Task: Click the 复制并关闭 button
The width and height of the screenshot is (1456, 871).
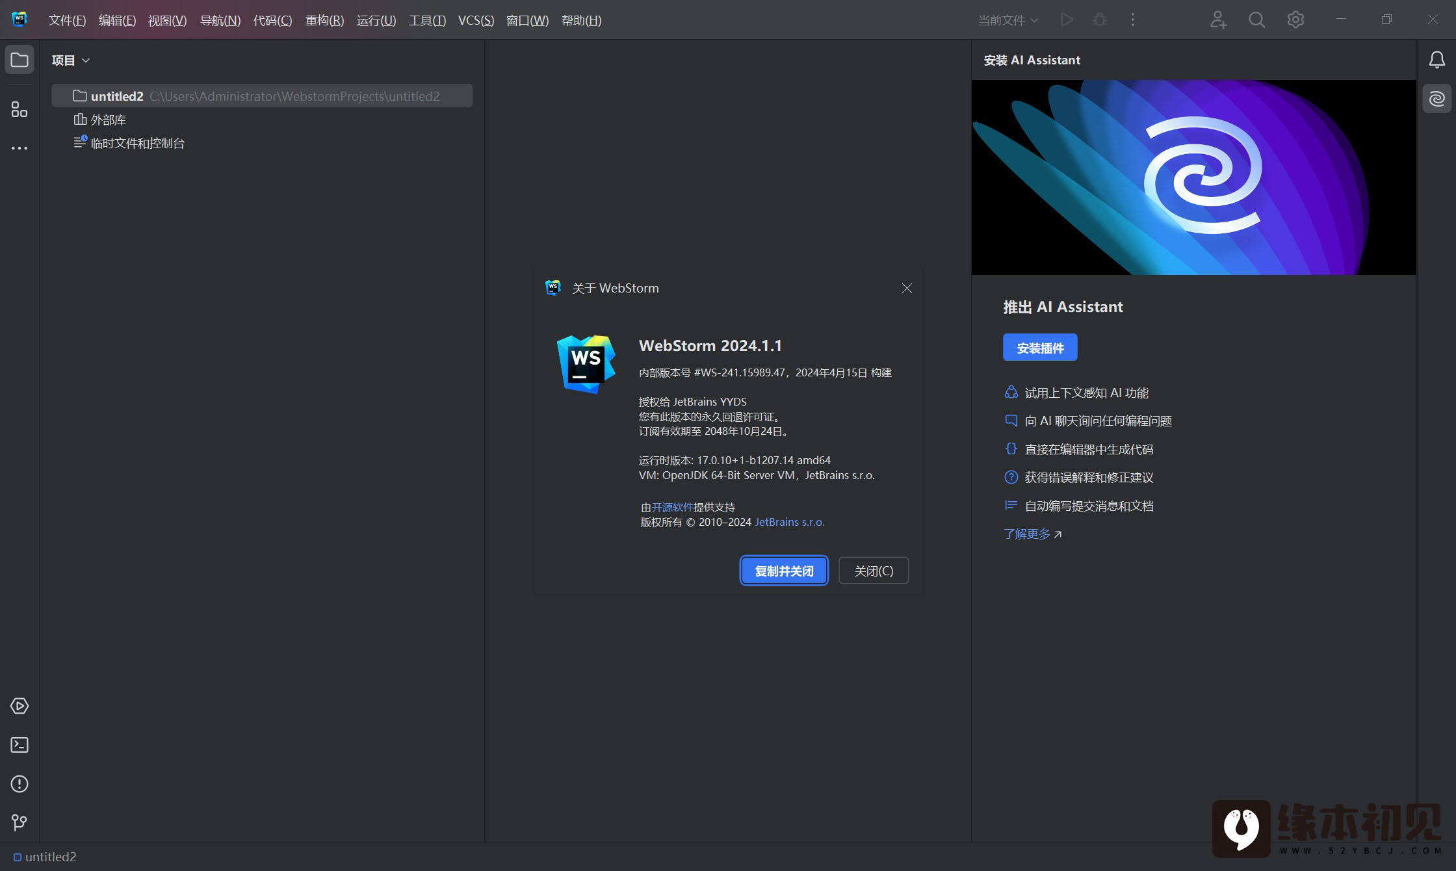Action: tap(784, 571)
